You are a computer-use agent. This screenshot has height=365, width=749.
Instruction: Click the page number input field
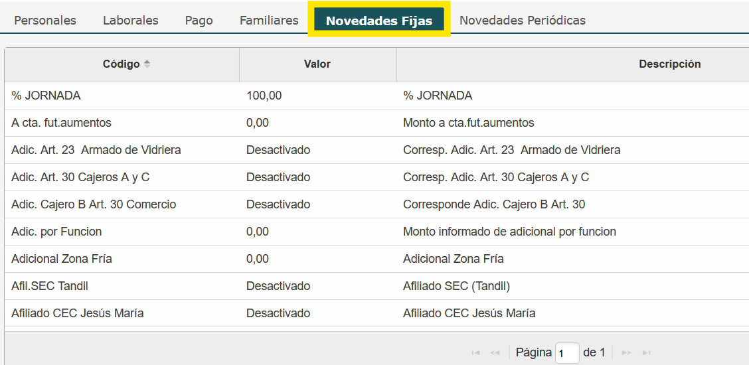tap(567, 353)
